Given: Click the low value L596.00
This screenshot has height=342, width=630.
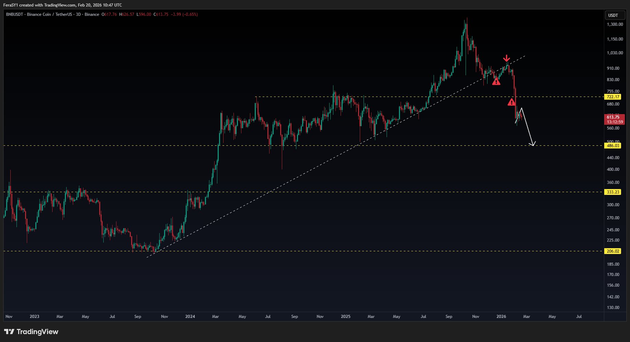Looking at the screenshot, I should [144, 14].
